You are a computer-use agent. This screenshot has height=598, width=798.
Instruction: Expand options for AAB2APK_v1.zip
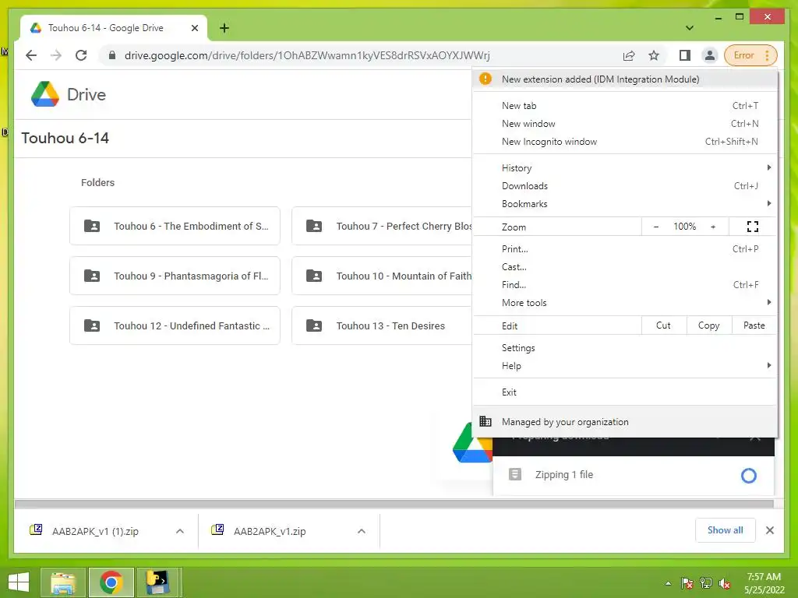coord(362,531)
